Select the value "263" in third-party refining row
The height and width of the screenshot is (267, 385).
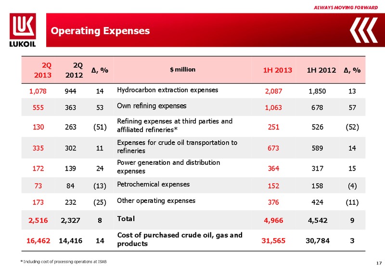point(70,127)
